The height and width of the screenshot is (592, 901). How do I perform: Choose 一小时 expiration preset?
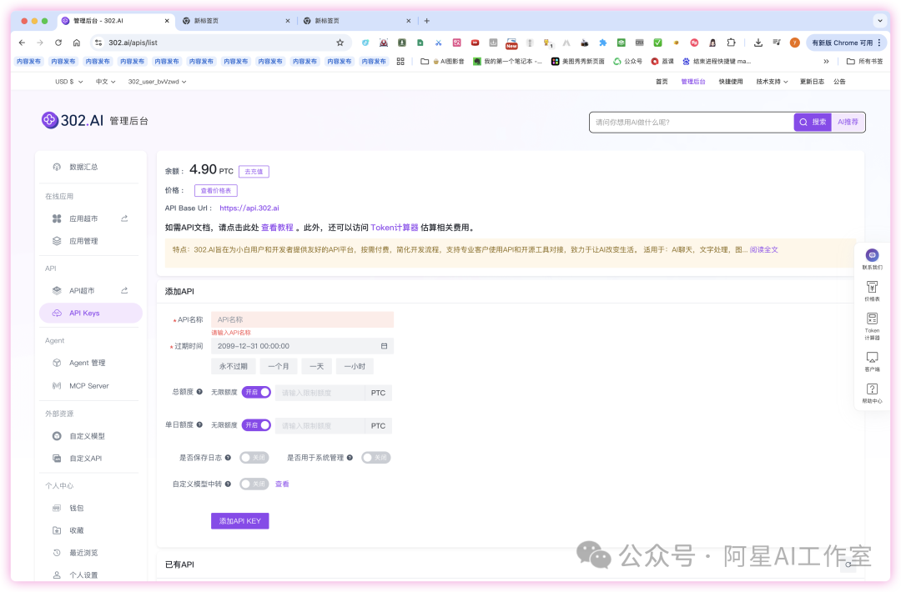tap(355, 366)
